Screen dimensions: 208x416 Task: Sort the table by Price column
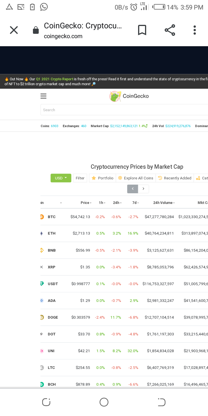point(86,203)
